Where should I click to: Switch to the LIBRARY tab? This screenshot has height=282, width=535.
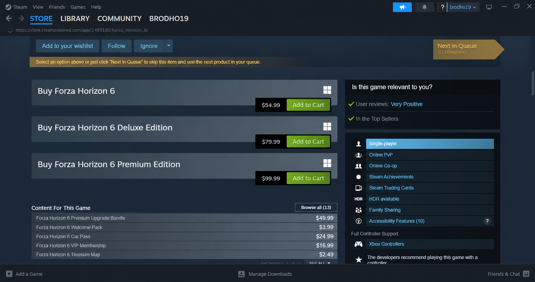pyautogui.click(x=75, y=19)
